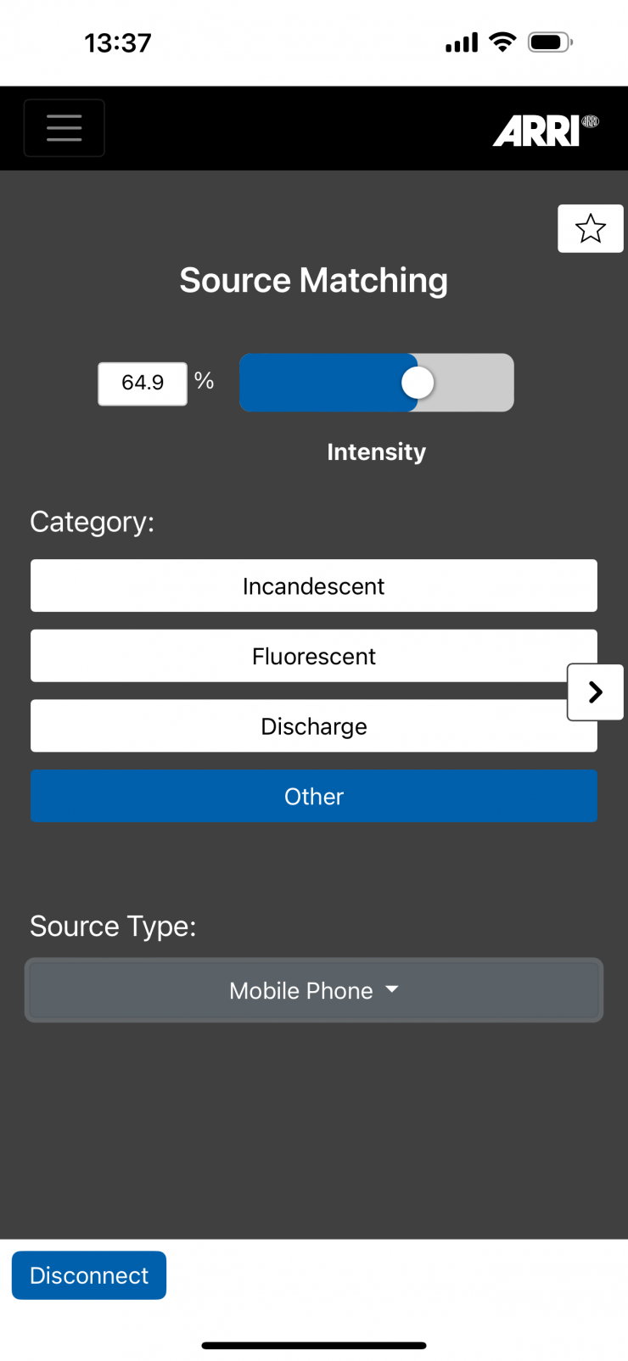Click the intensity percentage input field
This screenshot has height=1361, width=628.
point(143,384)
